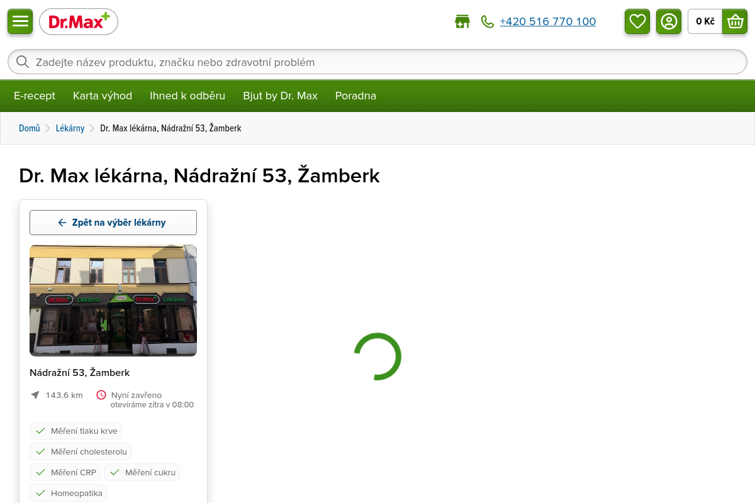Select the Měření tlaku krve tag
This screenshot has width=755, height=503.
[x=75, y=431]
